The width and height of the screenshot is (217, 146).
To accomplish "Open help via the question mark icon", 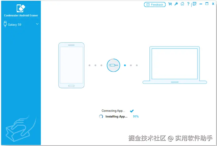I will pyautogui.click(x=188, y=4).
